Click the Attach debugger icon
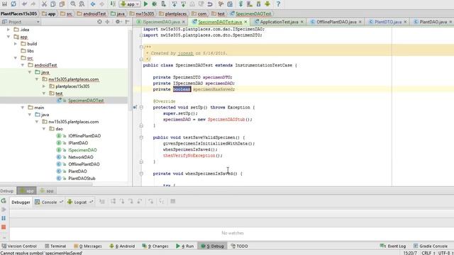The image size is (454, 255). tap(164, 4)
